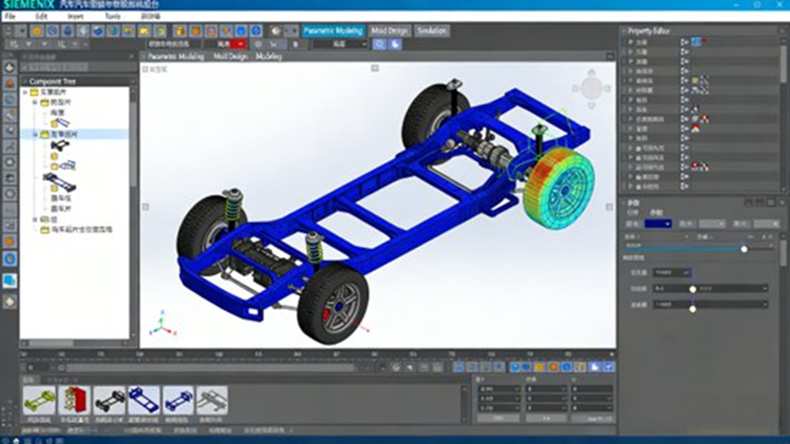Click the top icon in left vertical toolbar
790x444 pixels.
tap(9, 67)
